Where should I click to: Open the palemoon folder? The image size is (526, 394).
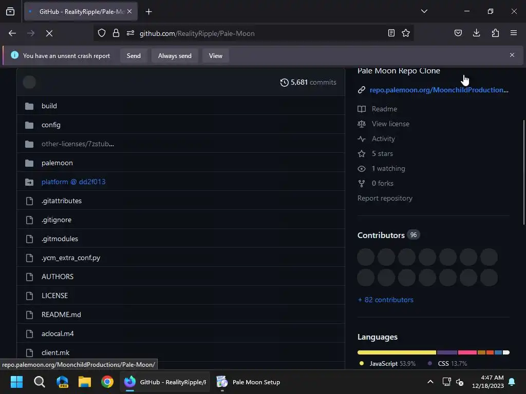pos(57,163)
